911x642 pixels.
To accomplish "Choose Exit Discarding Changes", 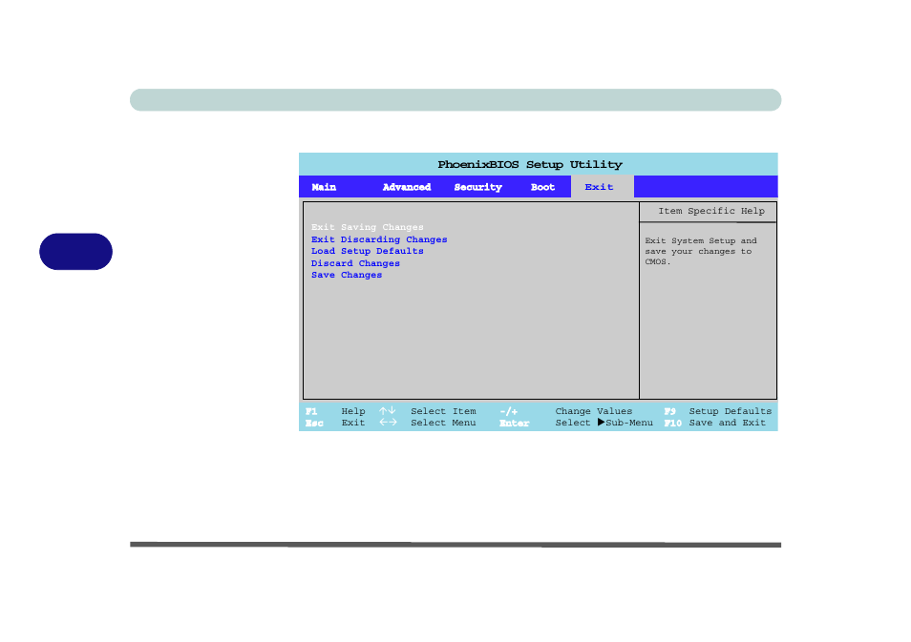I will point(379,239).
